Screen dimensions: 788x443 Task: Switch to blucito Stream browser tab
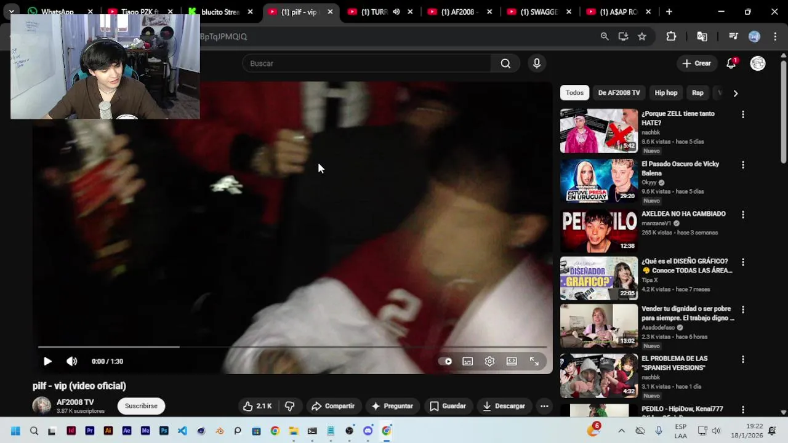pyautogui.click(x=220, y=12)
